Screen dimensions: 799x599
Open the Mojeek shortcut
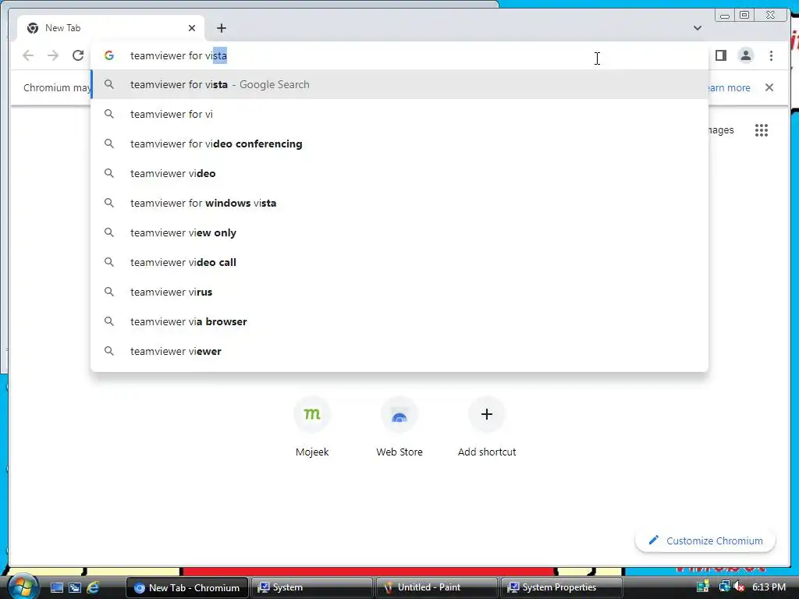point(312,427)
